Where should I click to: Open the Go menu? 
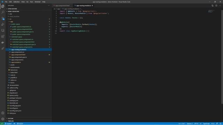click(27, 2)
